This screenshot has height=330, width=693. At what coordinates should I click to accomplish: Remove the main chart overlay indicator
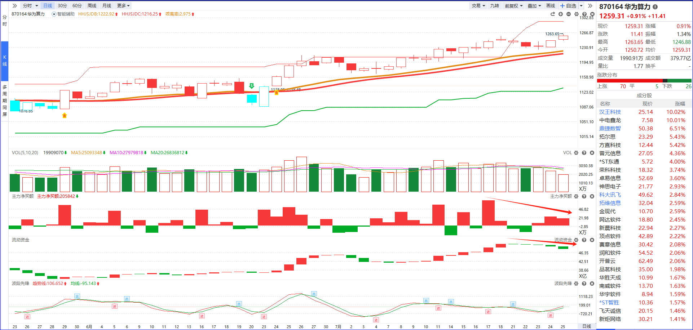click(592, 14)
